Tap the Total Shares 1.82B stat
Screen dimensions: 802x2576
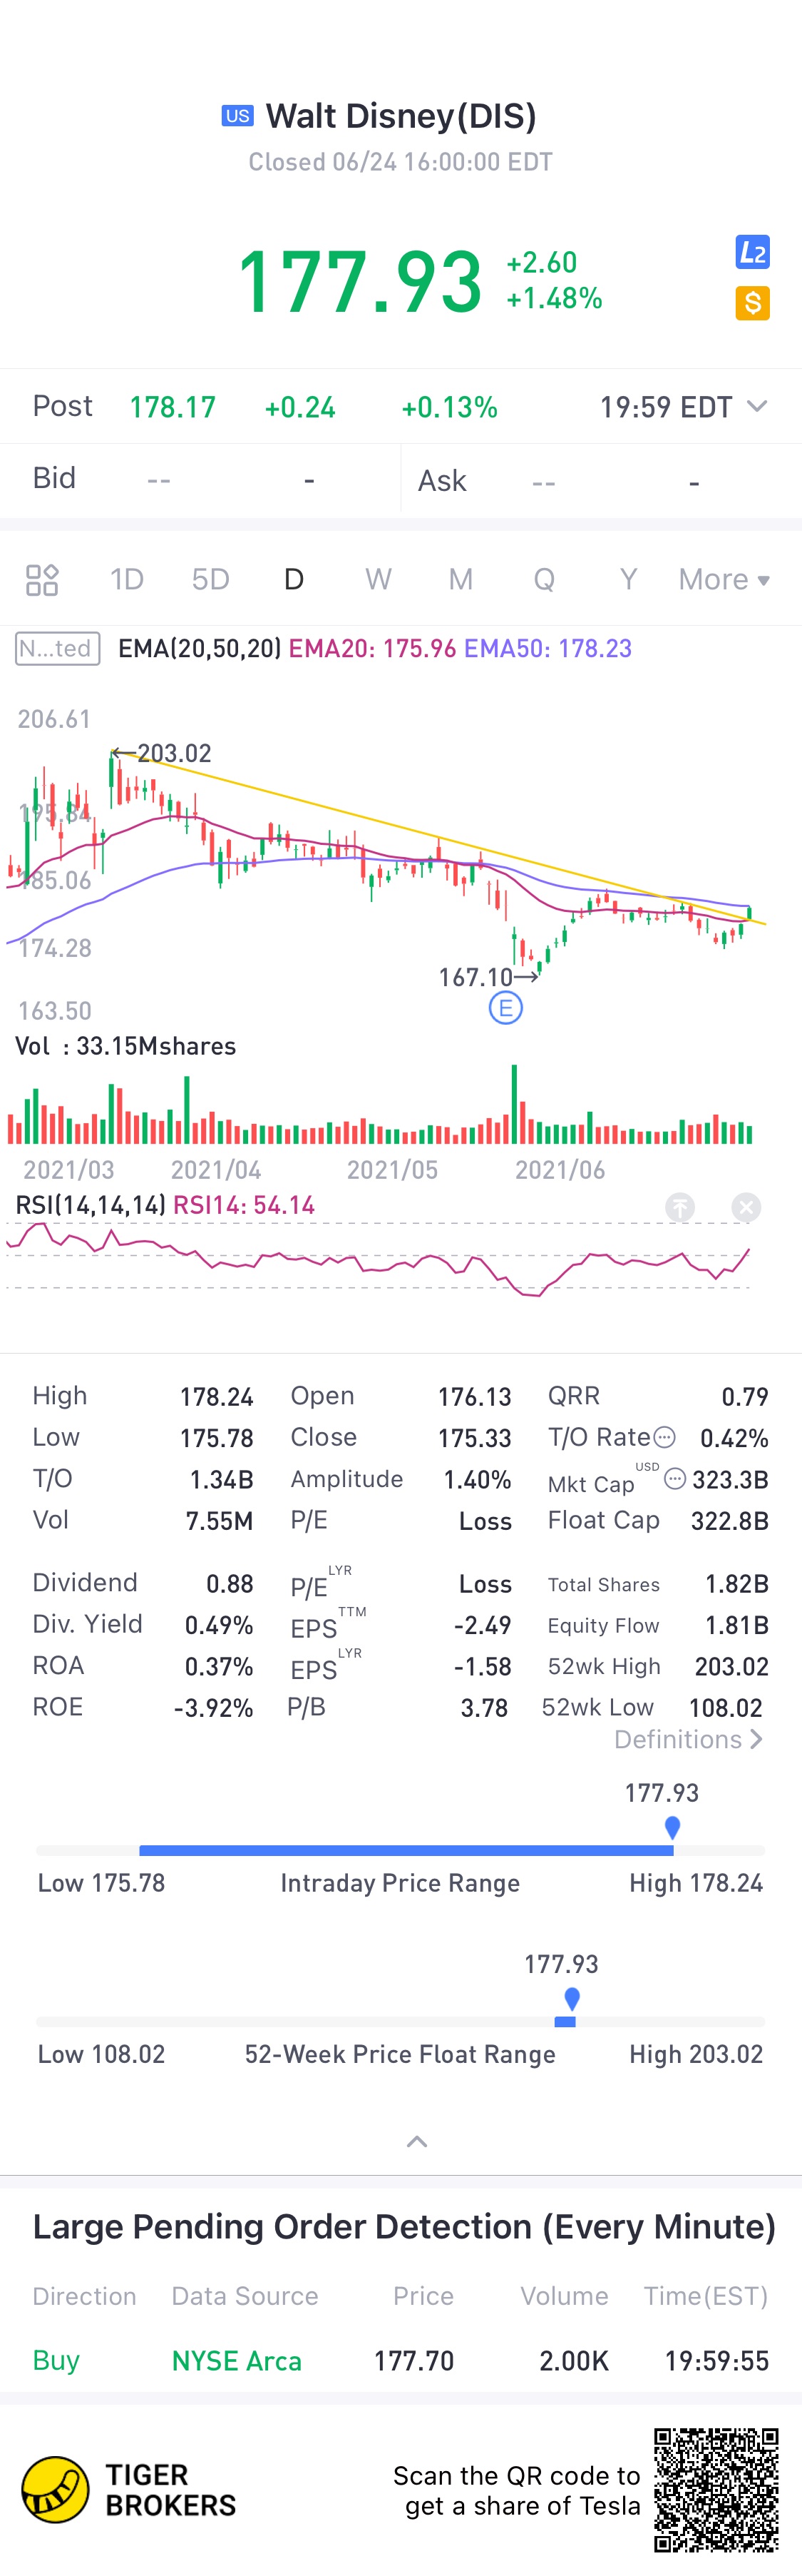658,1584
